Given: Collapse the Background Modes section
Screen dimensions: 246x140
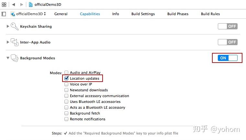Looking at the screenshot, I should (x=8, y=58).
